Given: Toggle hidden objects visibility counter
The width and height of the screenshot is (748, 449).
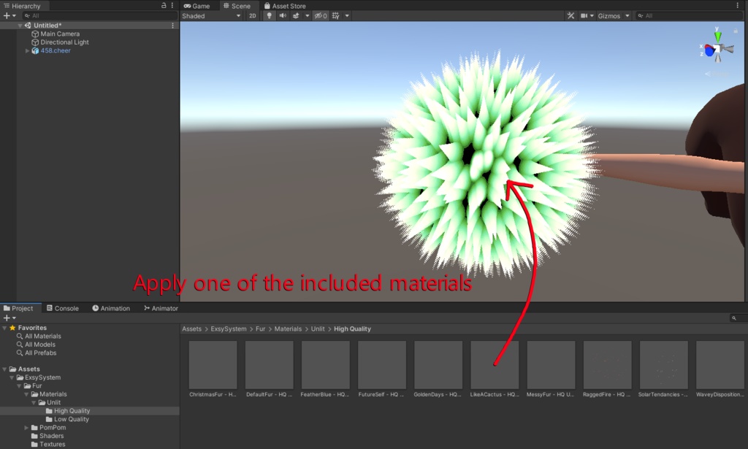Looking at the screenshot, I should 321,16.
